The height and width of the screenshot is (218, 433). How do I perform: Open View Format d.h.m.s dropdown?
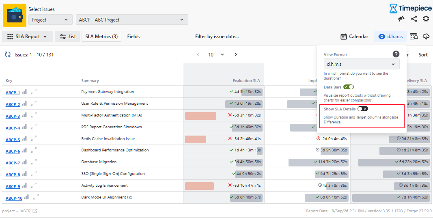tap(362, 64)
